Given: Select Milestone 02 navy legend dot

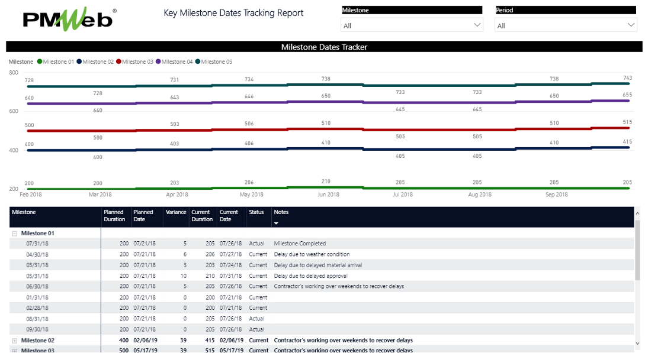Looking at the screenshot, I should point(79,61).
